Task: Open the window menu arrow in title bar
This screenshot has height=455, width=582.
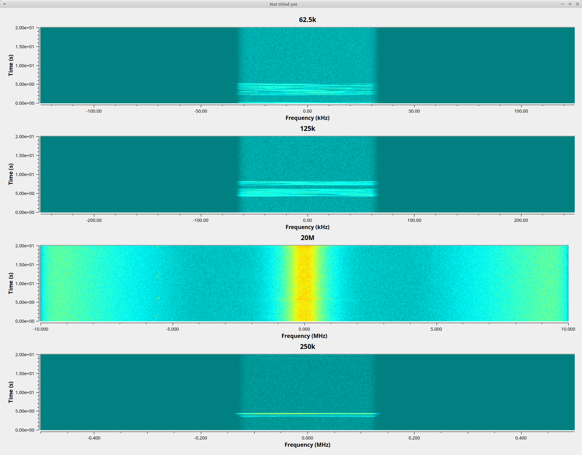Action: [x=4, y=4]
